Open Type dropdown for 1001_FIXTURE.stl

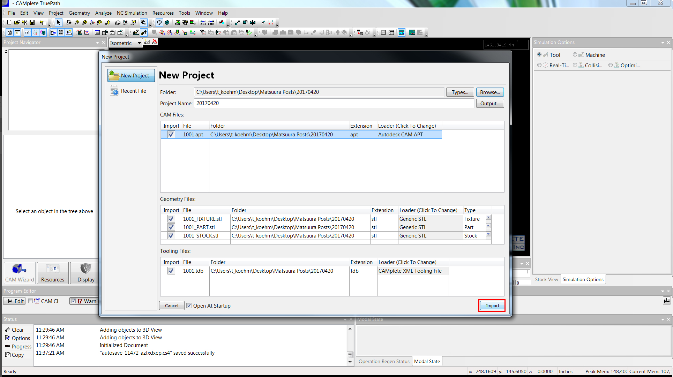click(x=488, y=218)
